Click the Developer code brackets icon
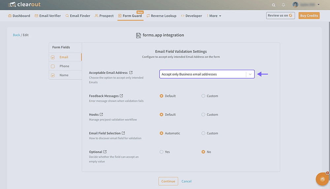The width and height of the screenshot is (330, 189). [183, 16]
